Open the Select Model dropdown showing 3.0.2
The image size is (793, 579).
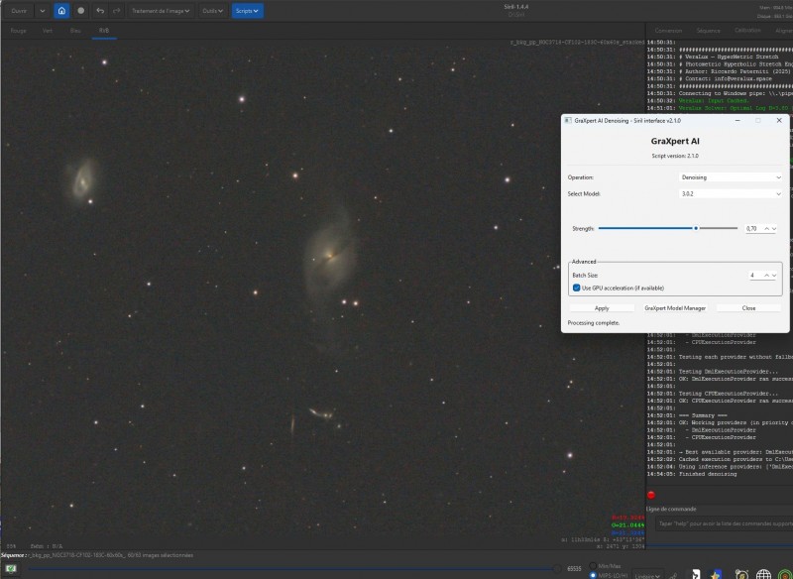(x=731, y=193)
